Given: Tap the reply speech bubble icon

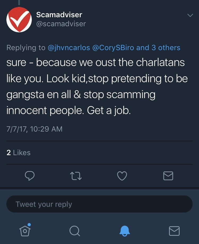Looking at the screenshot, I should tap(30, 176).
